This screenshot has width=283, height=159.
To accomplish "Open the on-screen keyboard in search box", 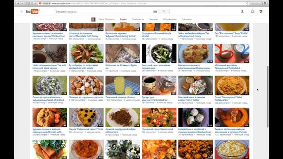I will pos(155,11).
